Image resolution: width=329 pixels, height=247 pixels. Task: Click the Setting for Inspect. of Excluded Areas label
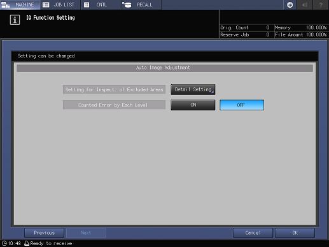(114, 89)
